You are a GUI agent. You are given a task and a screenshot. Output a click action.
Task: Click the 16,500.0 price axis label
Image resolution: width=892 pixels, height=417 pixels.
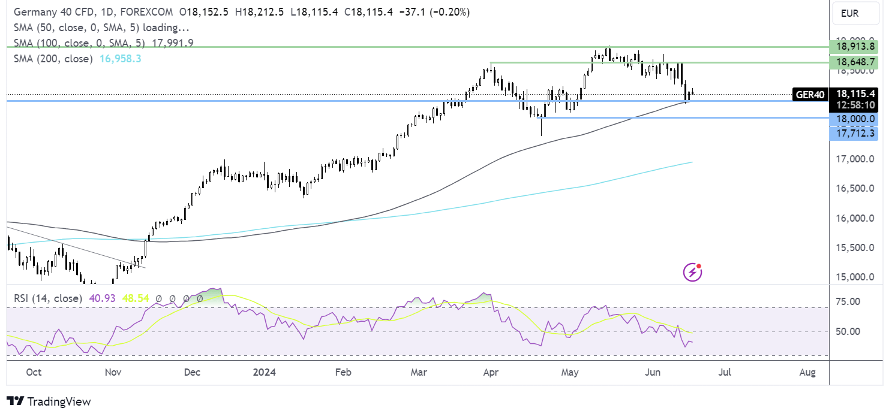tap(855, 188)
